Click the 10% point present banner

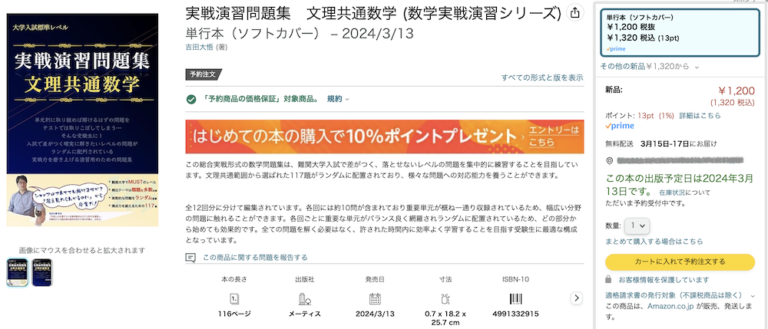(x=385, y=137)
